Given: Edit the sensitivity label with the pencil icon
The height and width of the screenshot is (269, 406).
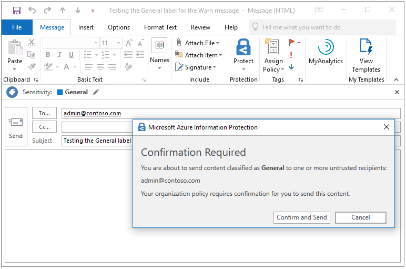Looking at the screenshot, I should tap(96, 92).
